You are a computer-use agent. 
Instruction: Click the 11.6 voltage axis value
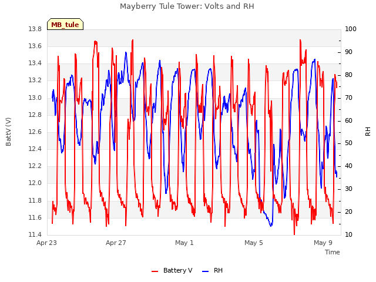click(x=35, y=218)
